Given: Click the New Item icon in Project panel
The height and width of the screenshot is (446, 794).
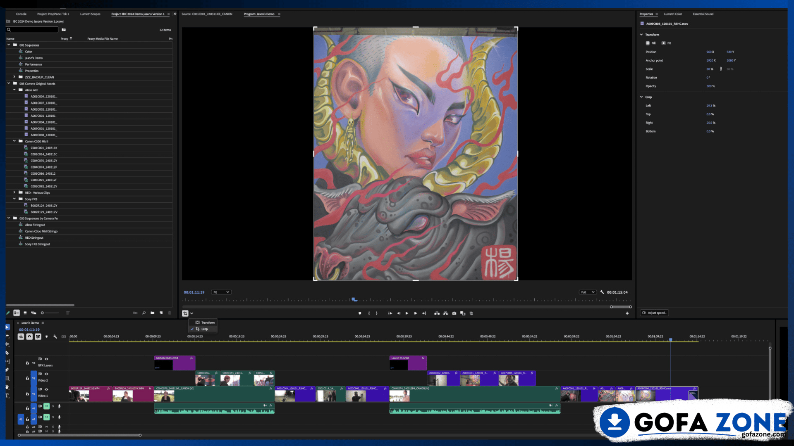Looking at the screenshot, I should click(x=161, y=313).
